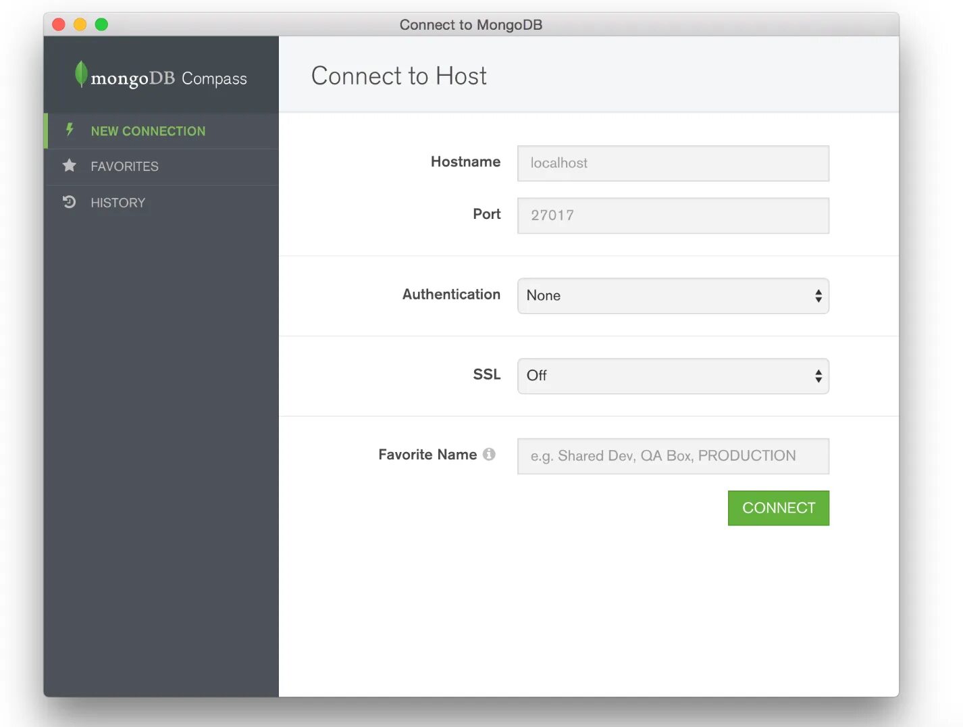The width and height of the screenshot is (963, 727).
Task: Open the FAVORITES sidebar section
Action: (x=161, y=167)
